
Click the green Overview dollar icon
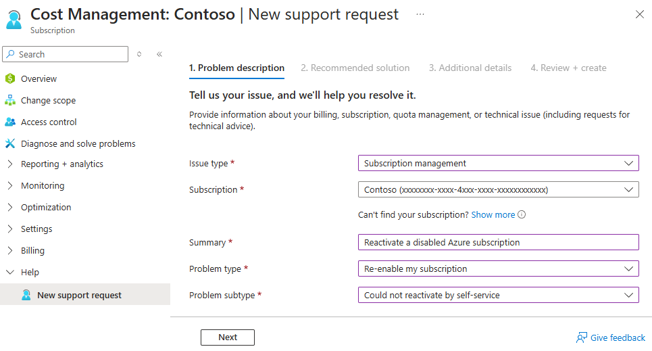[x=10, y=78]
